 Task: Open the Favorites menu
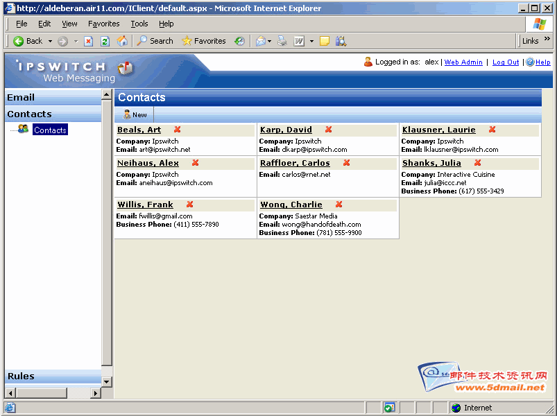pos(103,24)
